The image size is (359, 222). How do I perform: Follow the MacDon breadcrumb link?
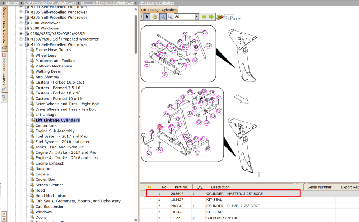12,3
